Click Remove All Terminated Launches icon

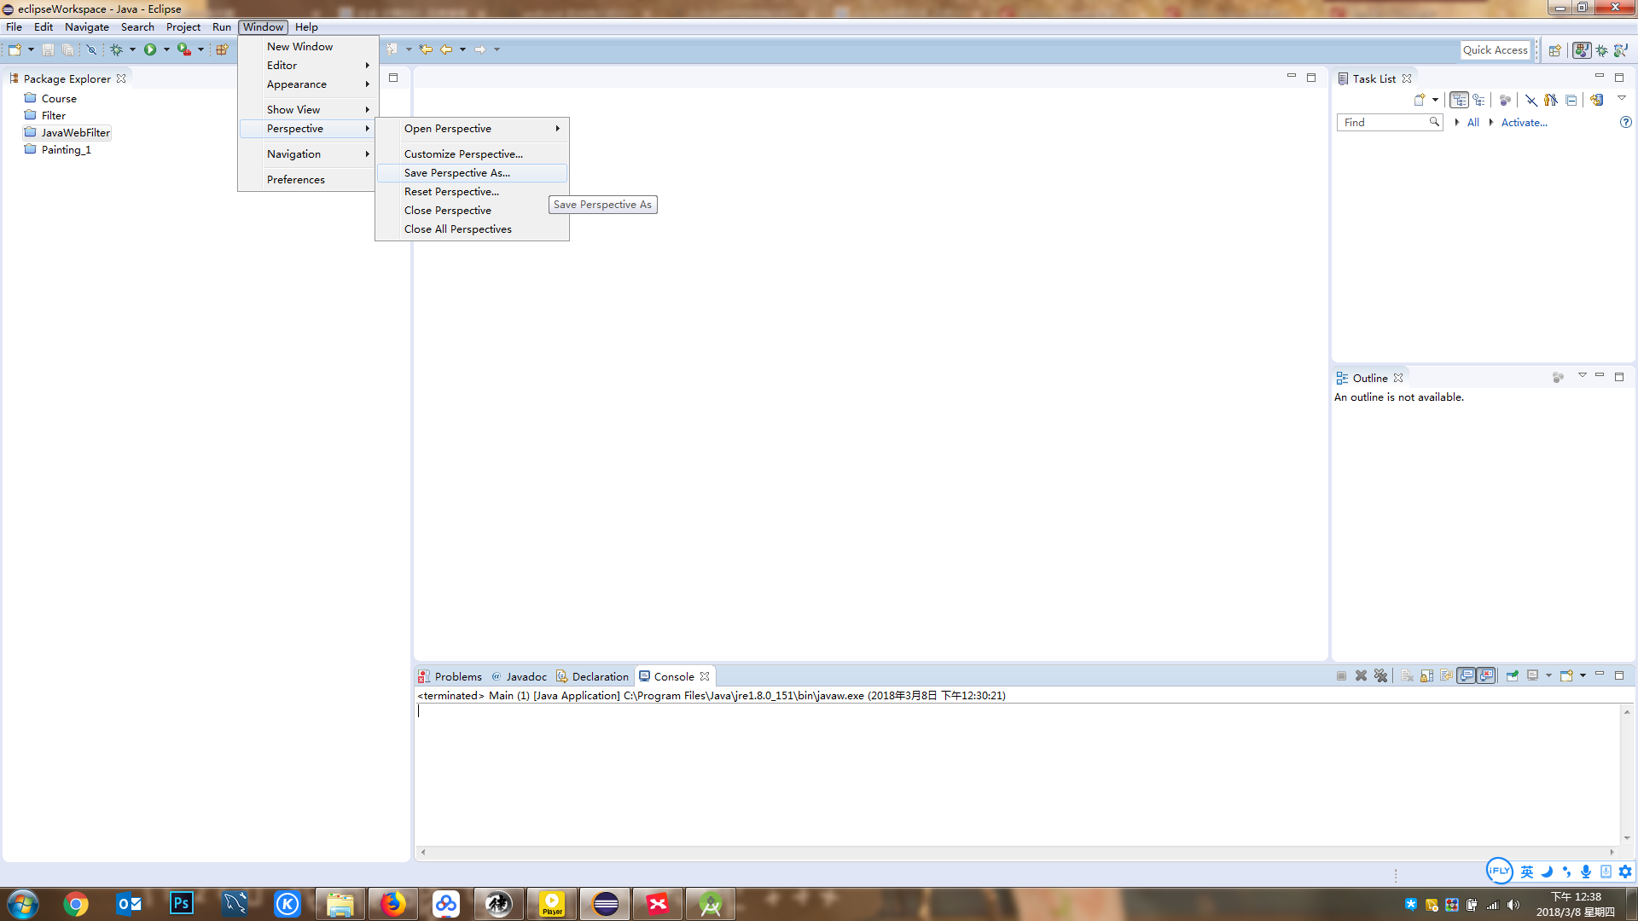point(1381,675)
